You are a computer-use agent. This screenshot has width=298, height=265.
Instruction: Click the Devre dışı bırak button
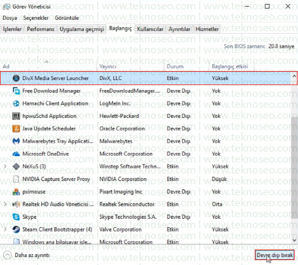click(x=275, y=255)
